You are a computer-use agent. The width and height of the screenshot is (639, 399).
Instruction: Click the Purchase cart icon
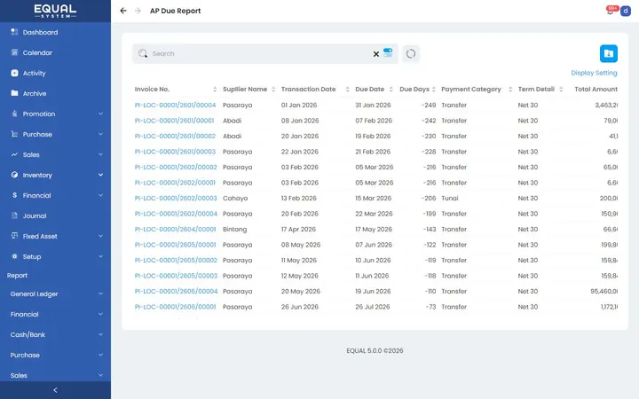click(x=15, y=134)
